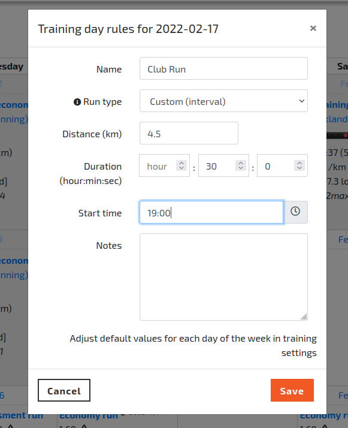Save the training day rules
Screen dimensions: 348x428
[x=292, y=390]
